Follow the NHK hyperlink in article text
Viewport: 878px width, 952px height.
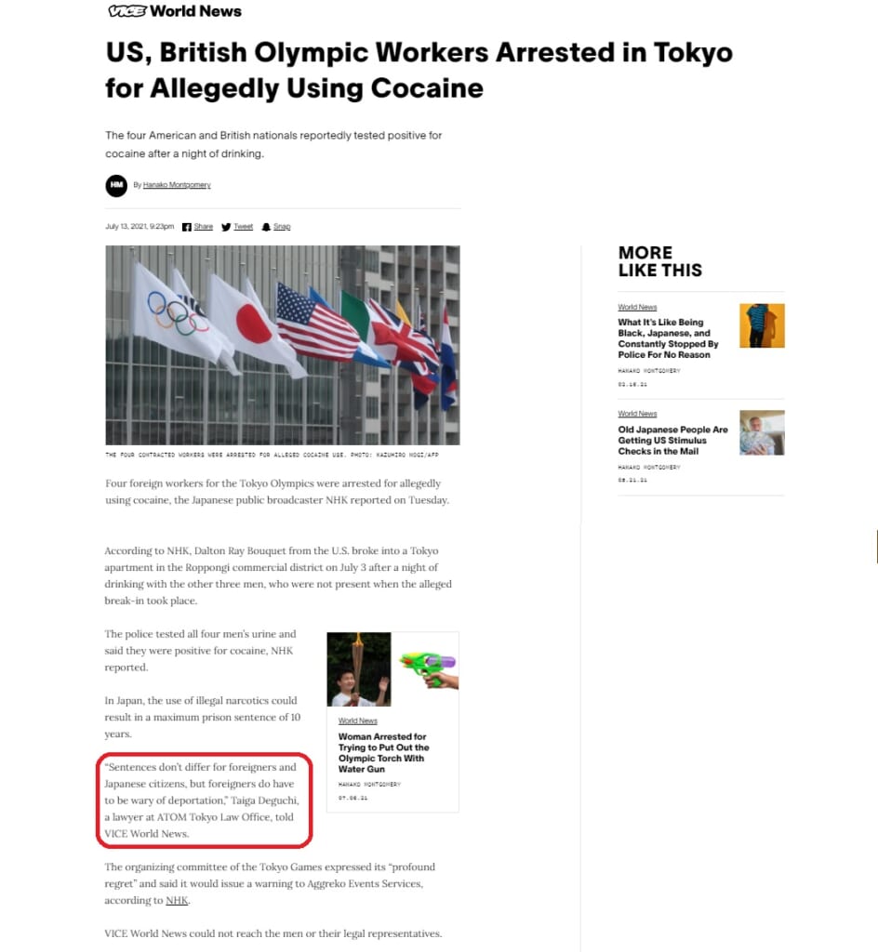coord(177,900)
